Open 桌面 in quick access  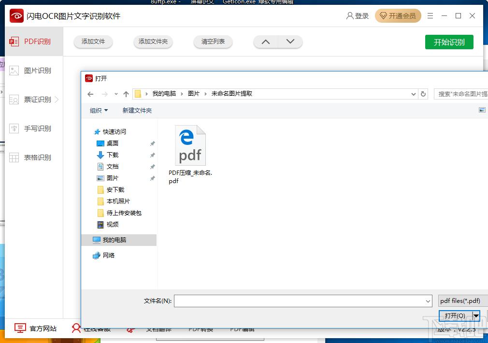108,143
